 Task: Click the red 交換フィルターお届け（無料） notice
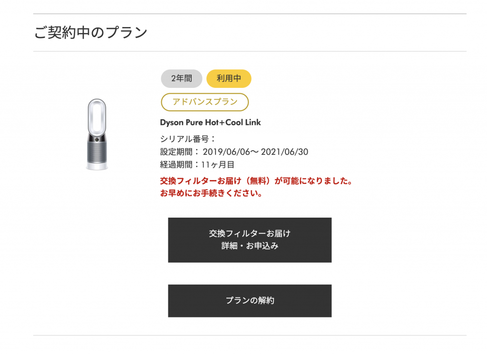tap(256, 181)
